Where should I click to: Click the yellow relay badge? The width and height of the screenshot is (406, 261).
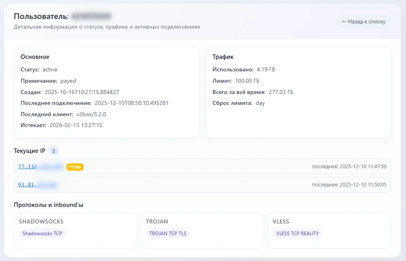tap(75, 167)
